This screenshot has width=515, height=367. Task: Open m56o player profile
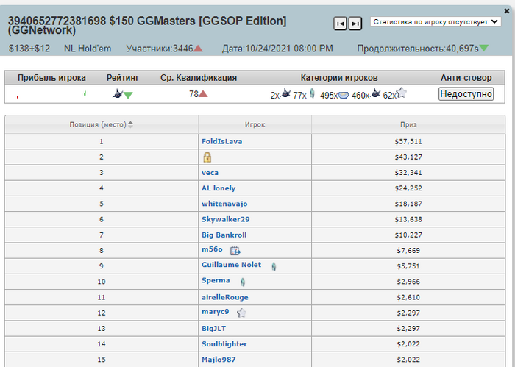pyautogui.click(x=212, y=249)
